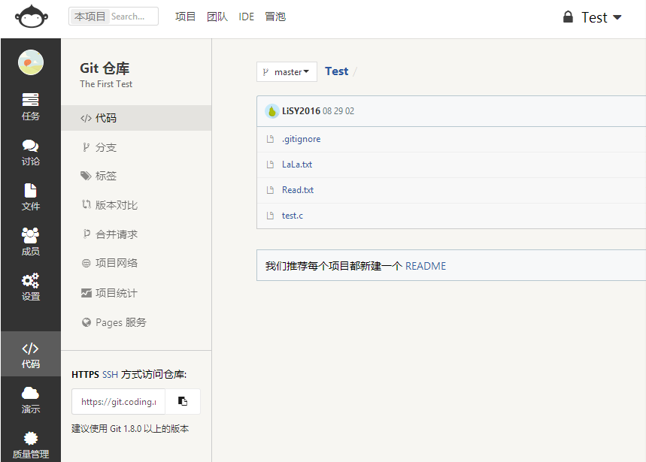This screenshot has height=462, width=646.
Task: Open the 成员 members sidebar icon
Action: (x=31, y=242)
